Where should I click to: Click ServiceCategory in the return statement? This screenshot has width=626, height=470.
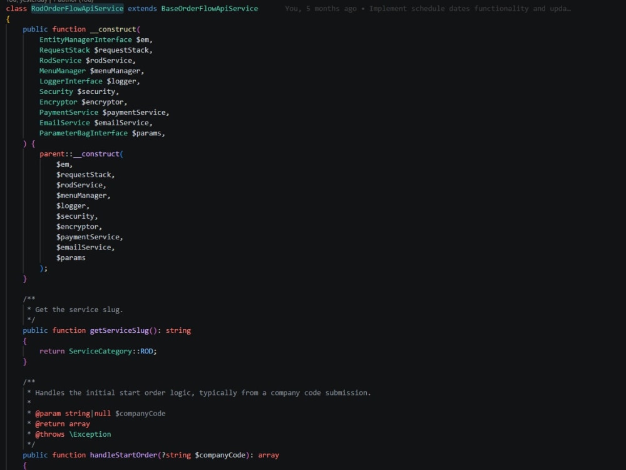[x=100, y=352]
